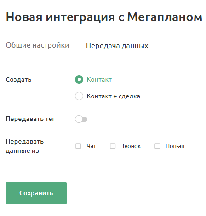Image resolution: width=206 pixels, height=216 pixels.
Task: Click the green Контакт label text
Action: [x=99, y=79]
